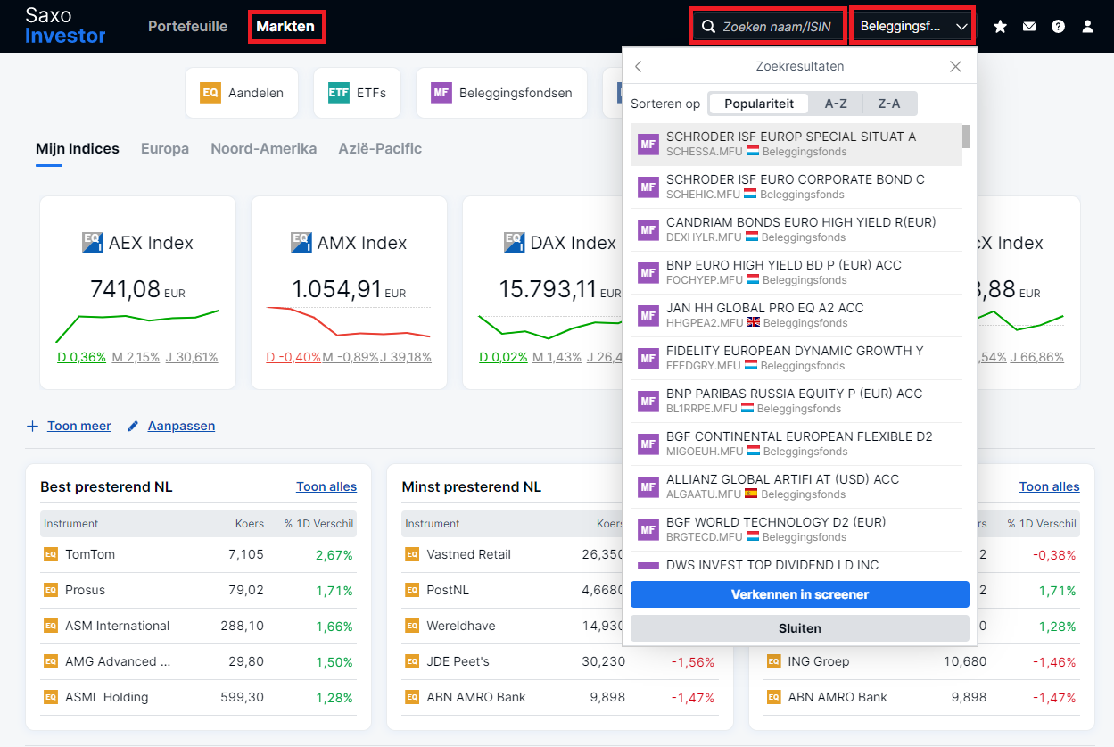Screen dimensions: 1114x747
Task: Click ABN AMRO Bank in Minst presterend NL
Action: coord(476,697)
